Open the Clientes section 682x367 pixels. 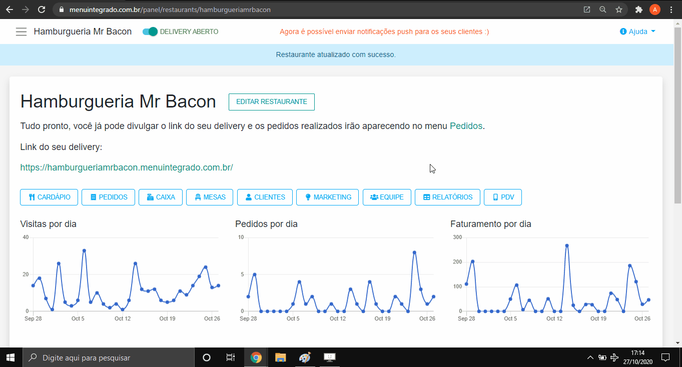pyautogui.click(x=265, y=197)
